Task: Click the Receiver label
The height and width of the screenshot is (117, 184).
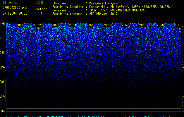Action: pos(59,10)
